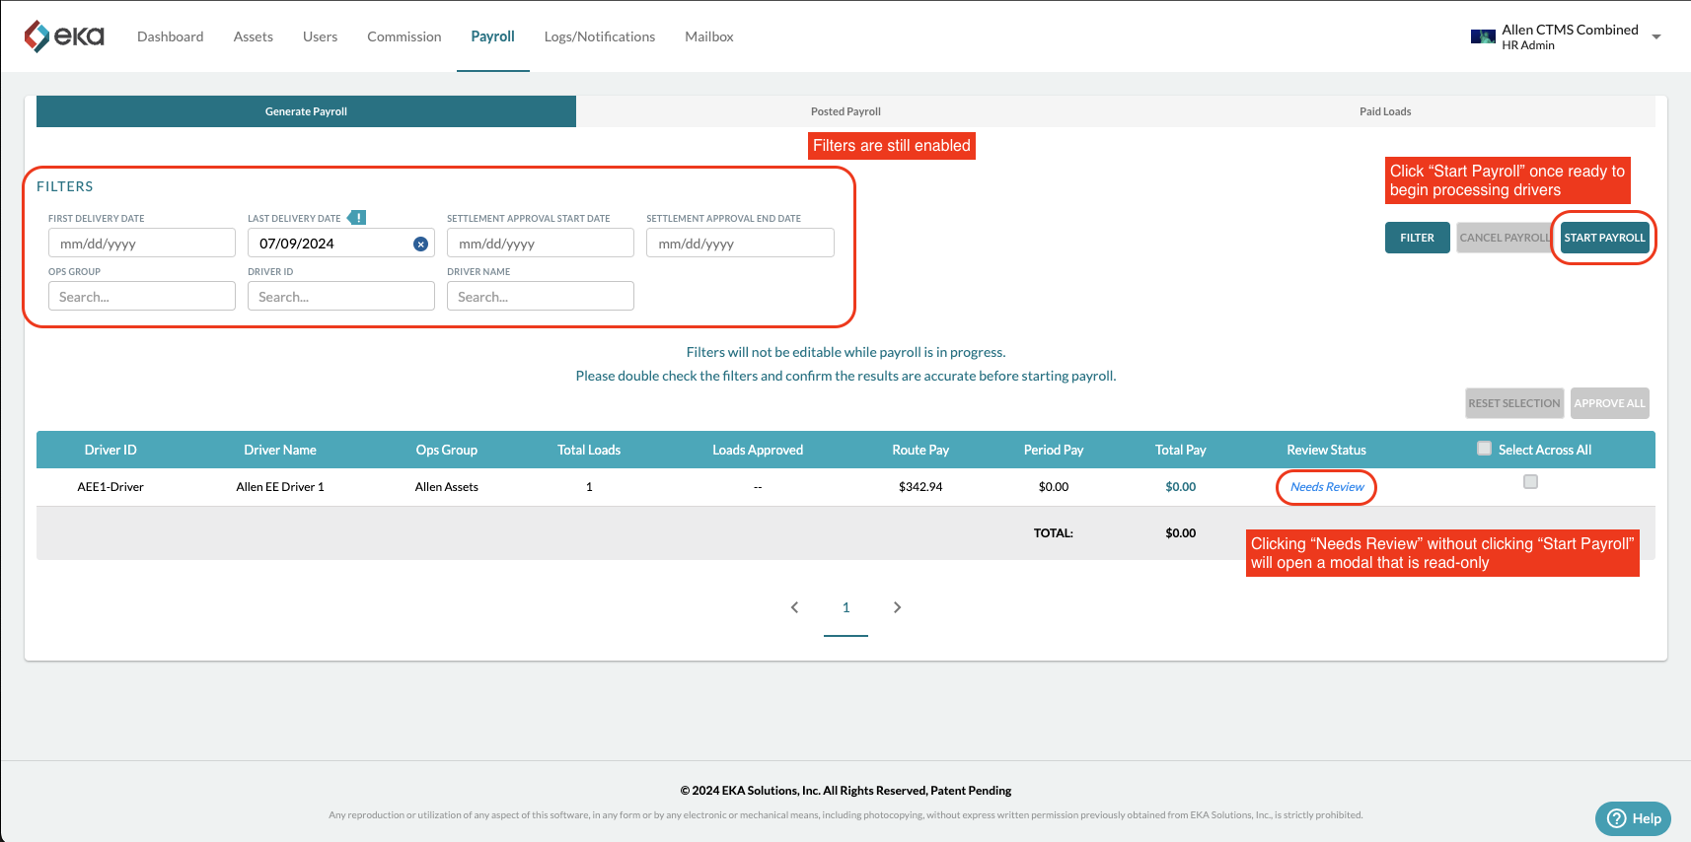Expand the Allen CTMS Combined account menu

pos(1656,36)
